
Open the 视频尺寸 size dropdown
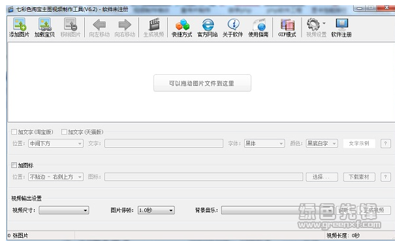click(x=64, y=210)
